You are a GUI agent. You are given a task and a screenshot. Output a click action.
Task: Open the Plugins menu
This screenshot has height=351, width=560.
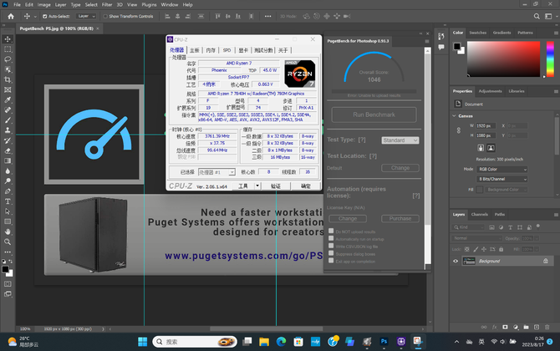(149, 5)
